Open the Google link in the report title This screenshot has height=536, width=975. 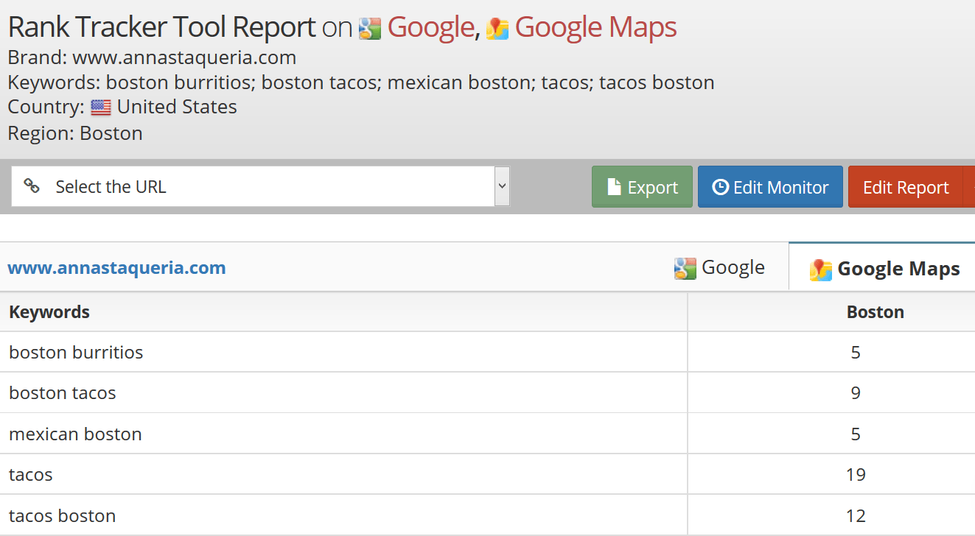430,28
